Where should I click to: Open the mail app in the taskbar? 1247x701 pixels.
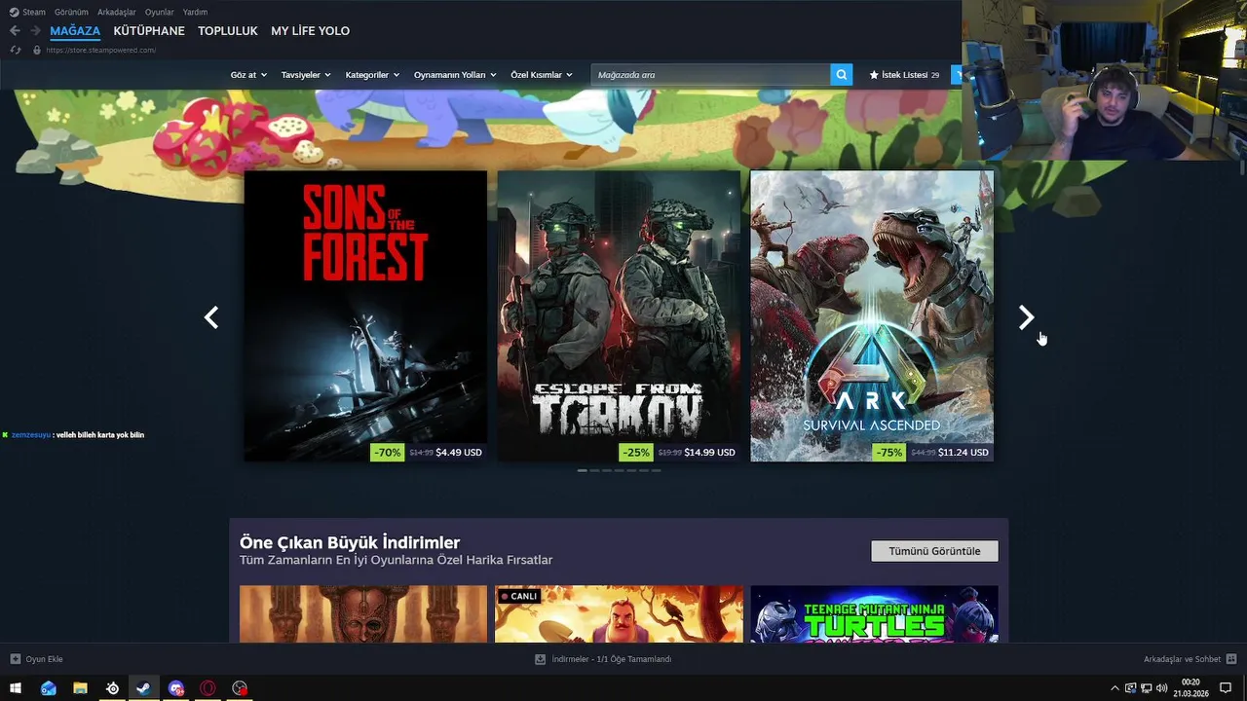tap(49, 688)
